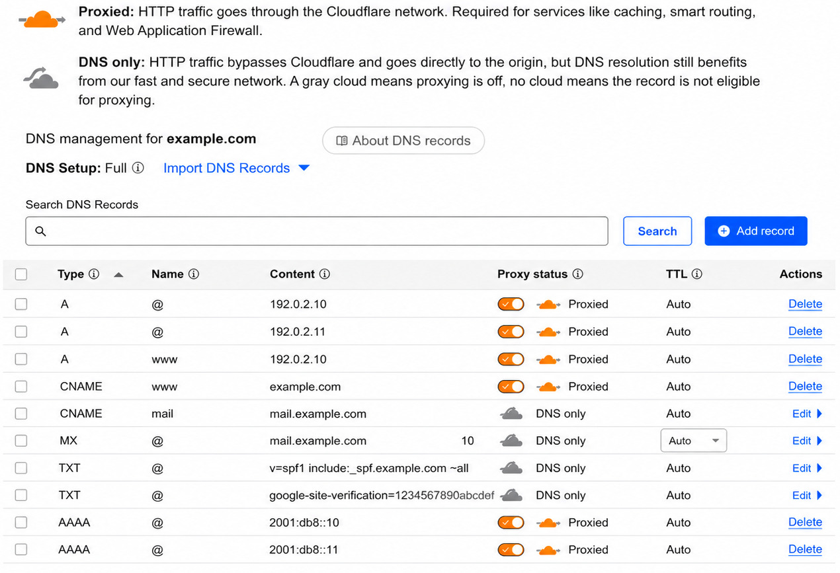
Task: Click the gray cloud icon in the MX row
Action: tap(511, 441)
